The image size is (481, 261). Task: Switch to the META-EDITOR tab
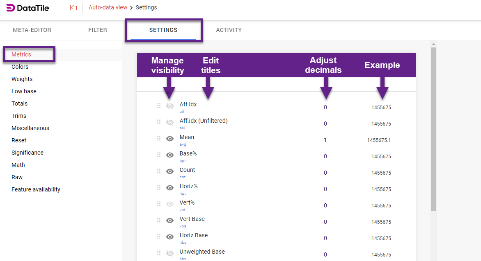coord(32,30)
